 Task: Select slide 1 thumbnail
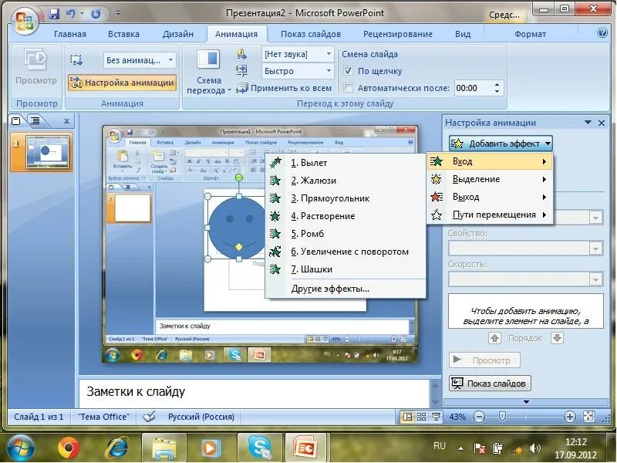[47, 151]
